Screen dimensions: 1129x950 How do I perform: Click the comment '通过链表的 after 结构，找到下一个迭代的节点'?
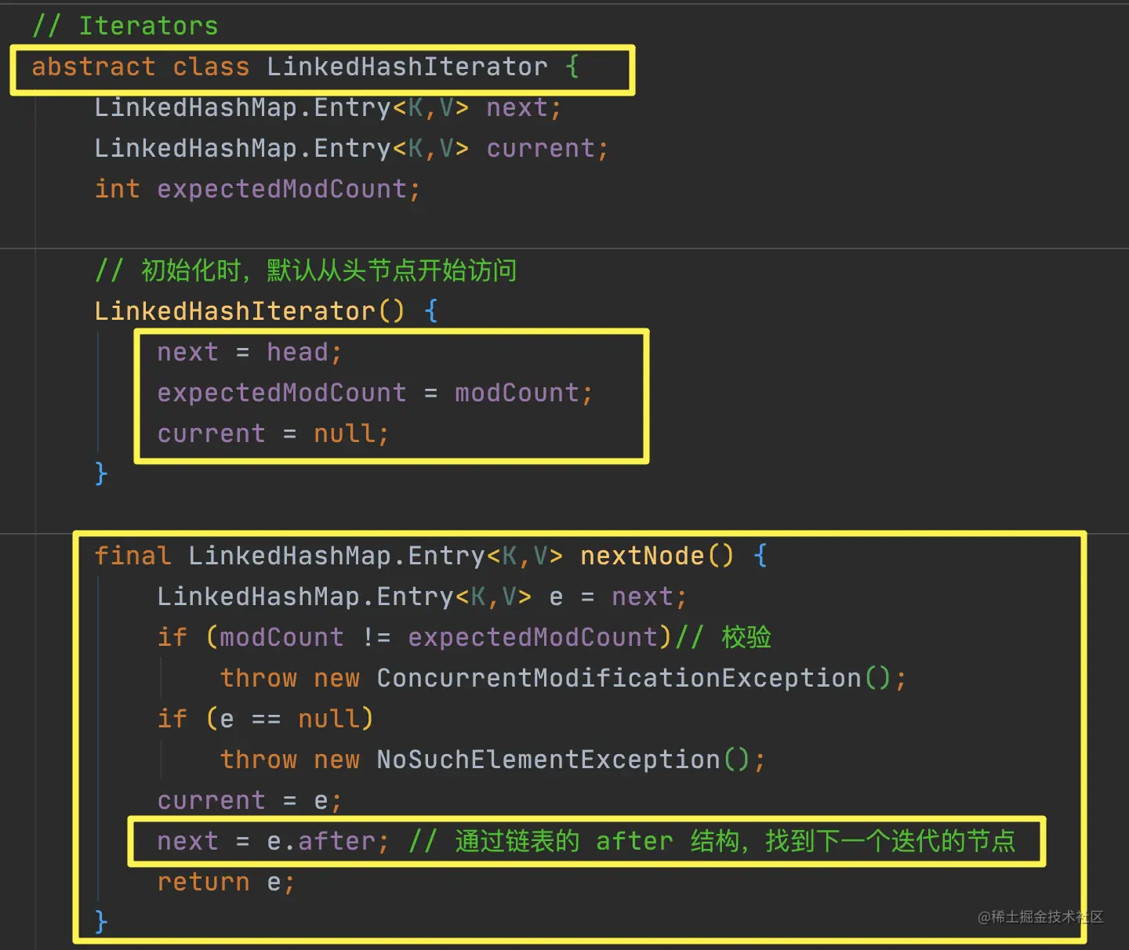point(735,841)
